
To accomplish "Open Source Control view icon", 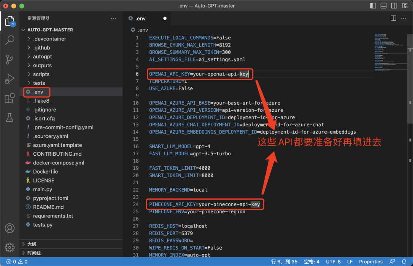I will (10, 60).
